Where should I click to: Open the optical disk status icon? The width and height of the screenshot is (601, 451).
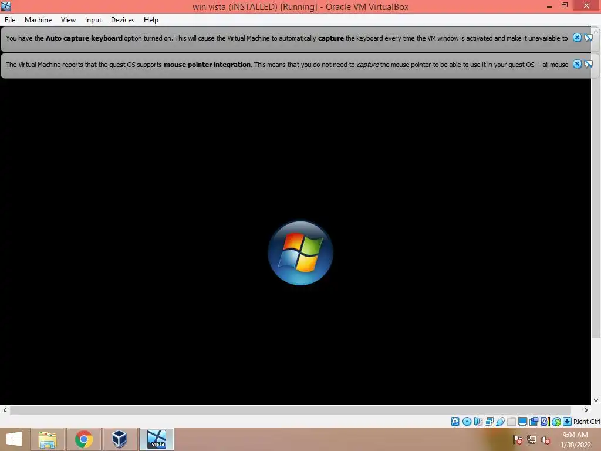pyautogui.click(x=467, y=422)
